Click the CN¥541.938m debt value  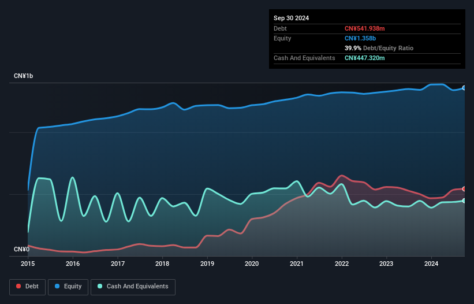(x=364, y=28)
